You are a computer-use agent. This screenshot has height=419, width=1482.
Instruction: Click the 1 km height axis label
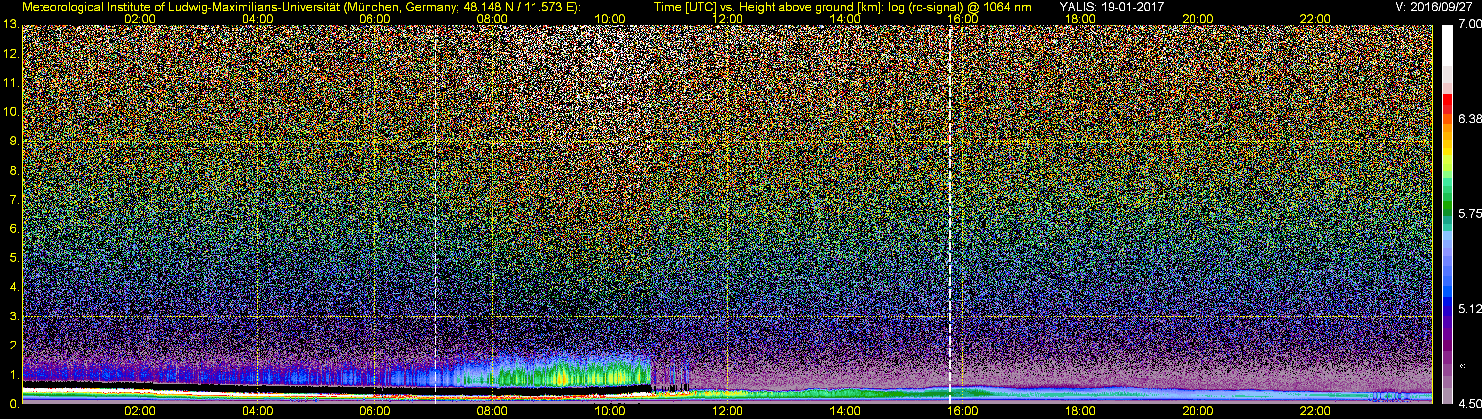[x=14, y=375]
